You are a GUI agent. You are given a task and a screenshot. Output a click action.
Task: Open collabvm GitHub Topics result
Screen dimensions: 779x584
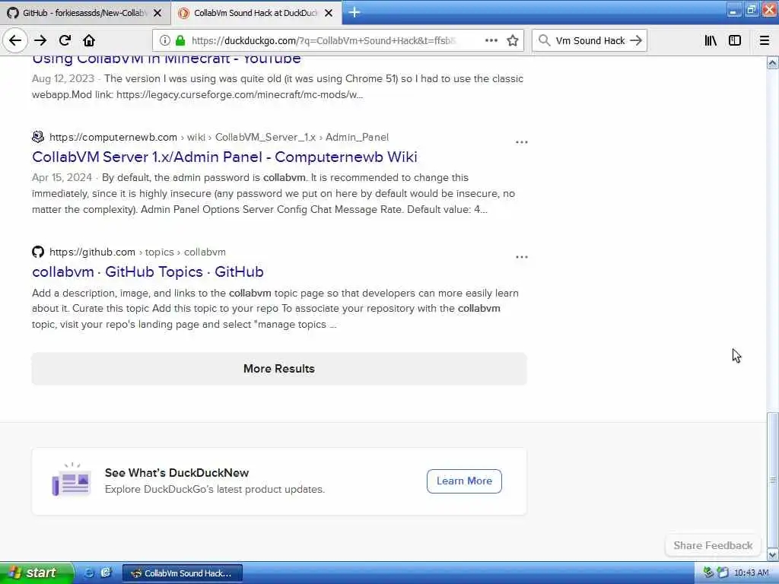[x=148, y=271]
